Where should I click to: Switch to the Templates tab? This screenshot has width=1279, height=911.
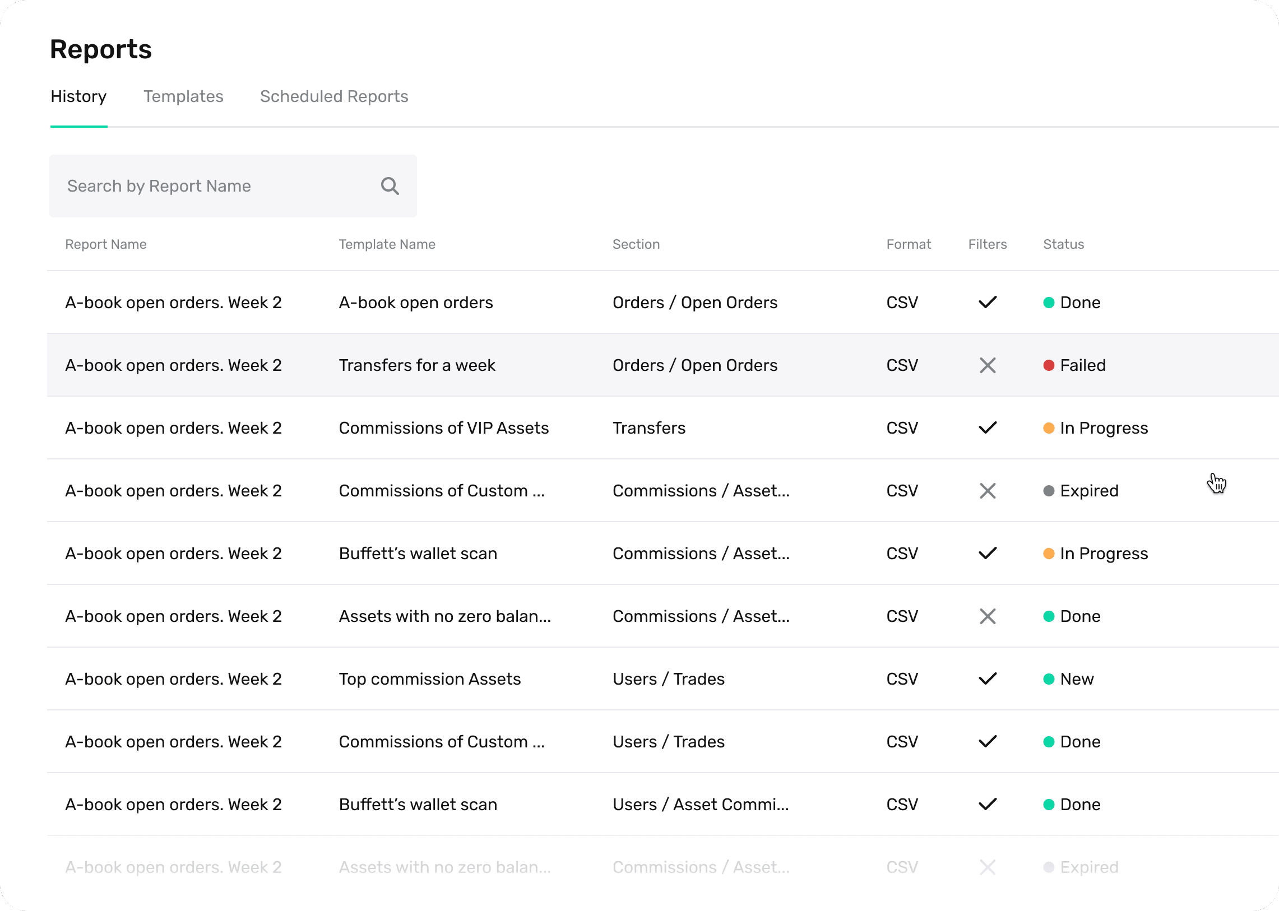183,96
